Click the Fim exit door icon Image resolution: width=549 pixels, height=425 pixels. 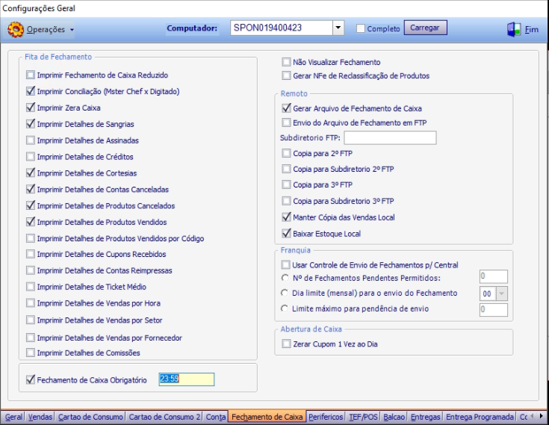point(514,29)
